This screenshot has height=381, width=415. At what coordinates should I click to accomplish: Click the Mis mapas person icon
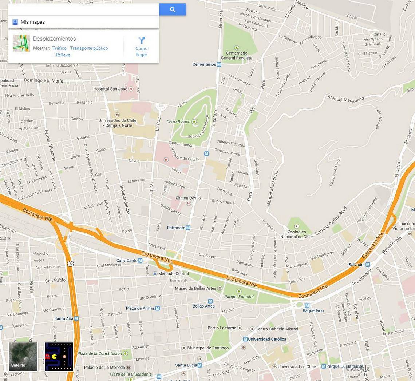[x=15, y=22]
